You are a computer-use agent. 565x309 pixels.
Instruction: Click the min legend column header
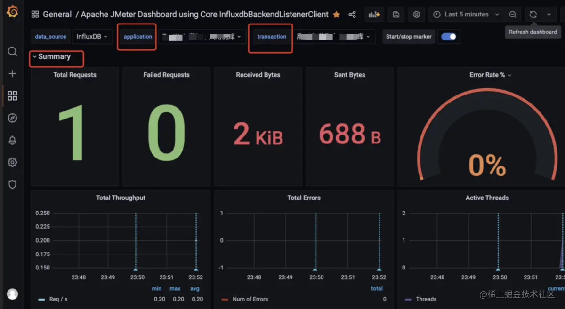click(157, 289)
